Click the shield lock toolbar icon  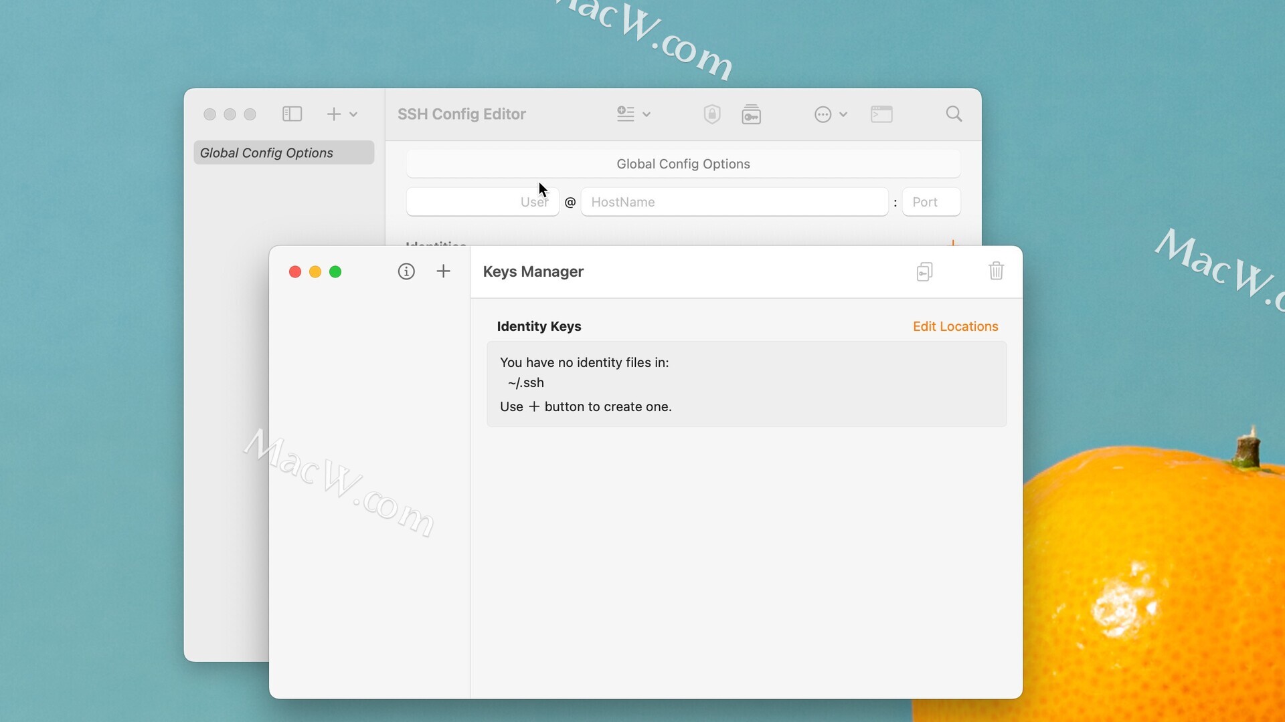[x=711, y=114]
